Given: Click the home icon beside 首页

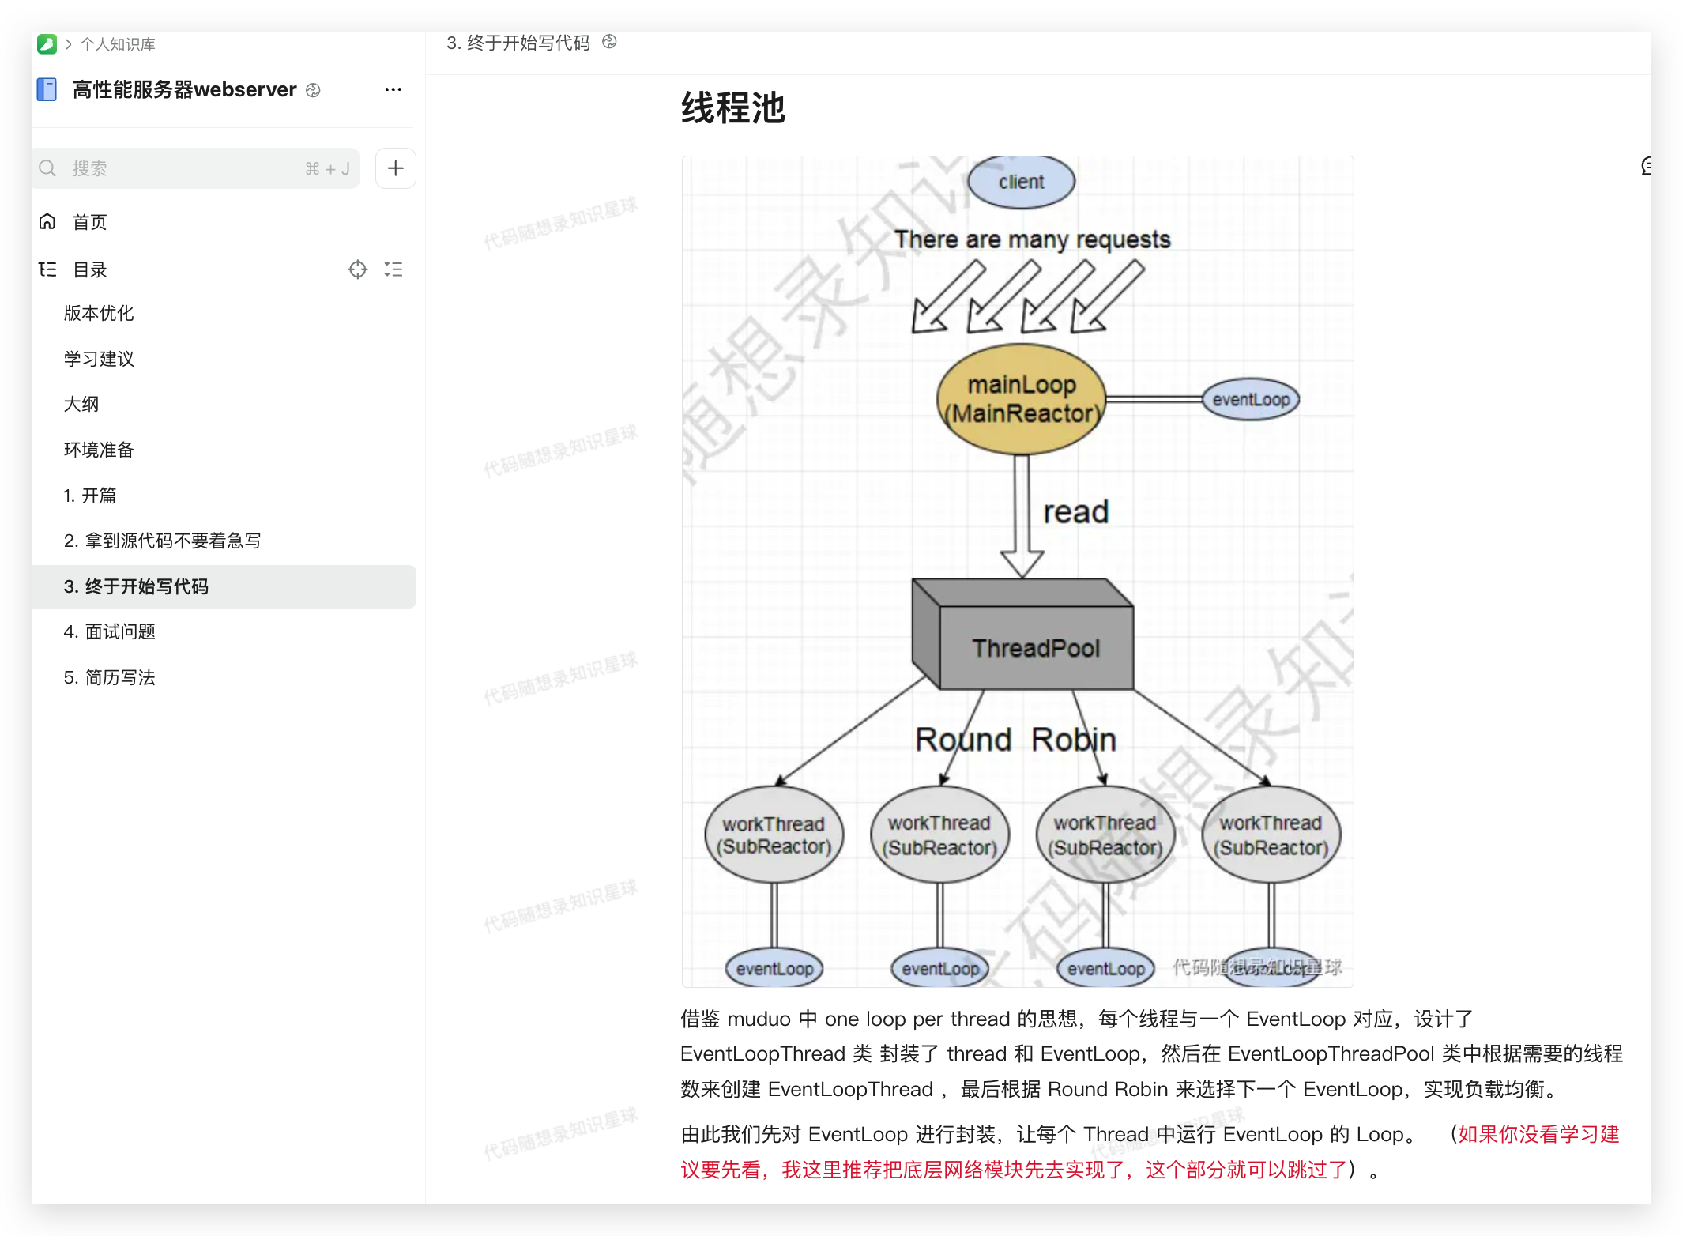Looking at the screenshot, I should 47,221.
